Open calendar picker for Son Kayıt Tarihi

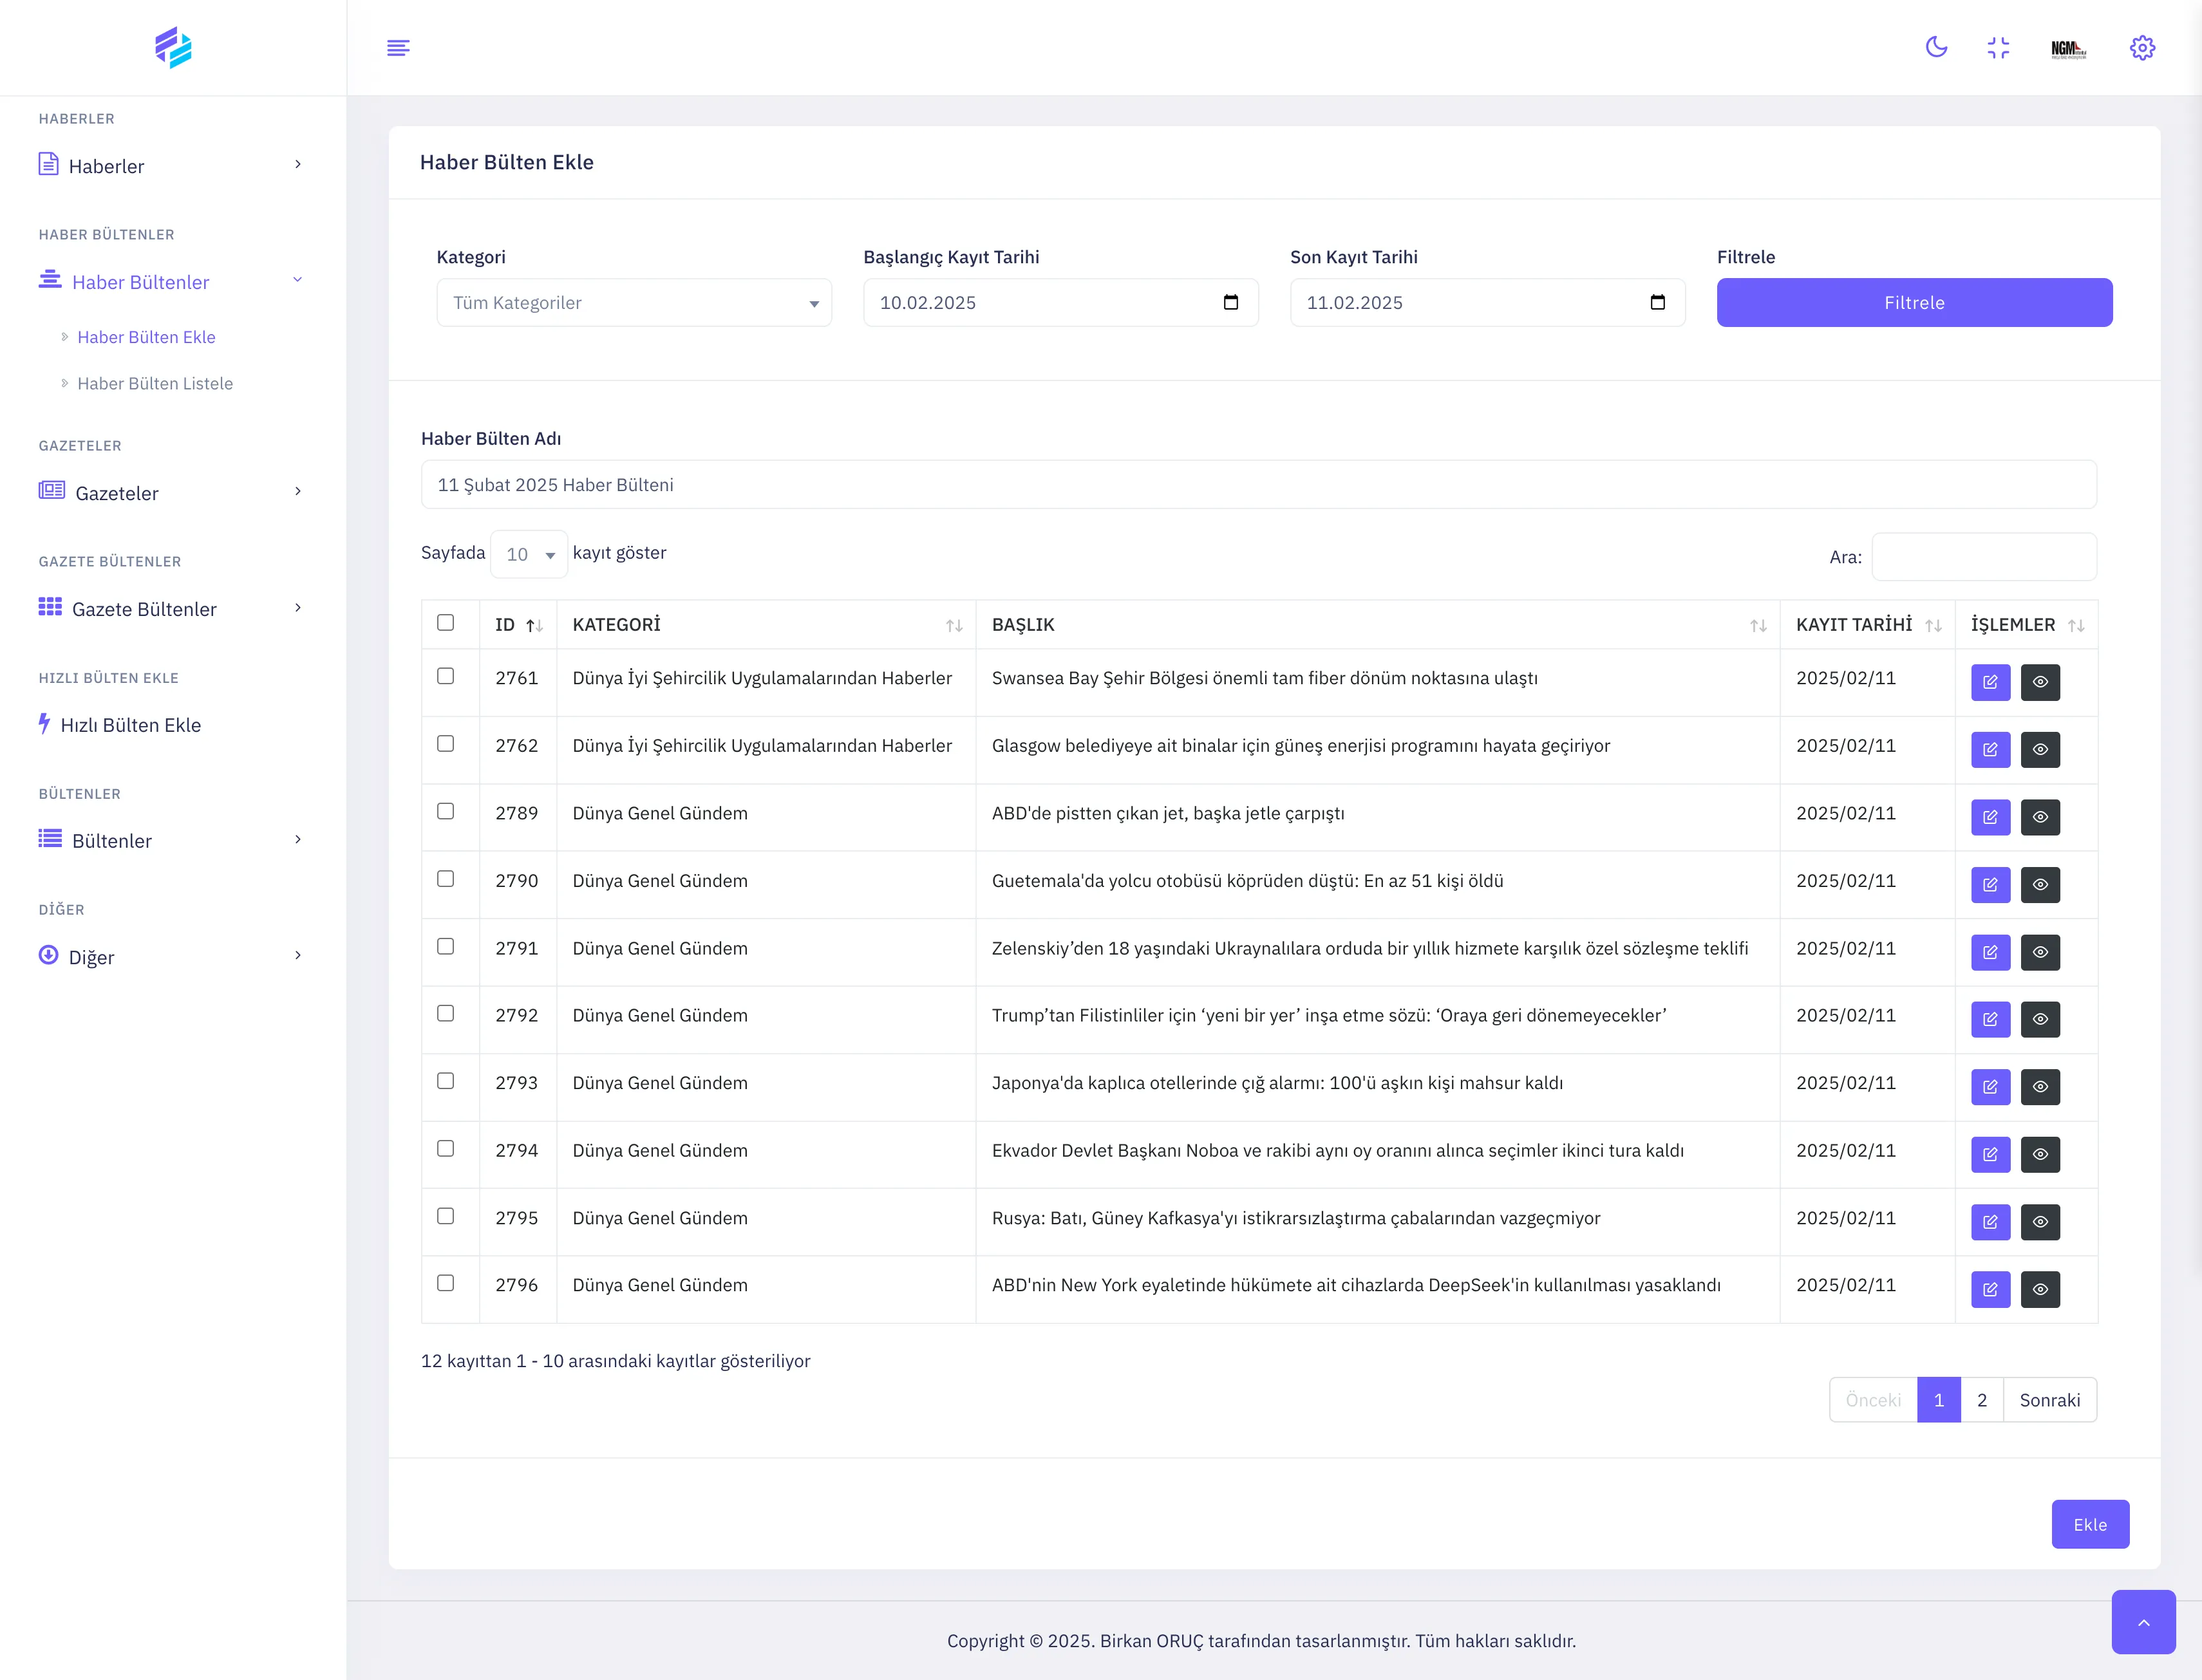tap(1657, 302)
